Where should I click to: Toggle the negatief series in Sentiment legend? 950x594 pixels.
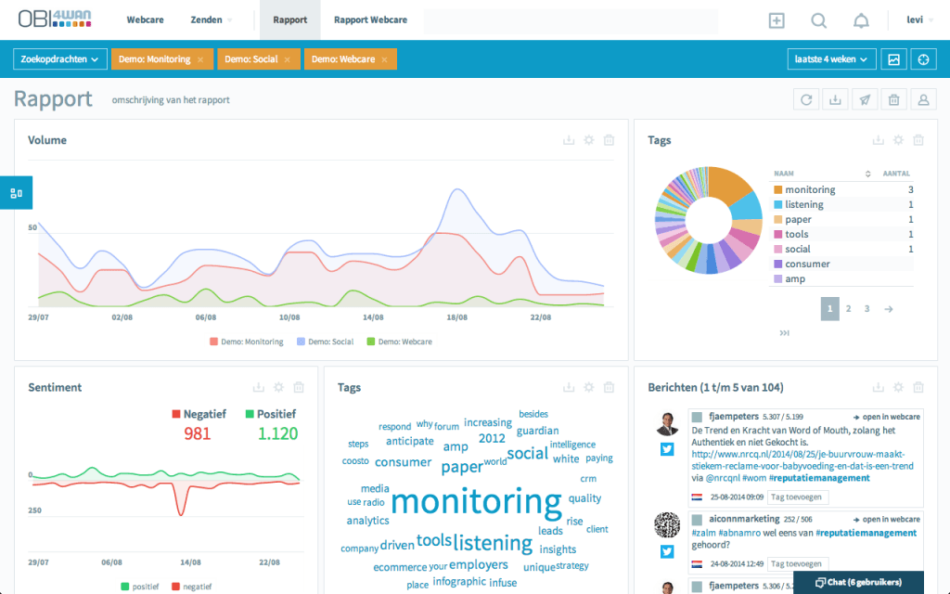[x=192, y=587]
